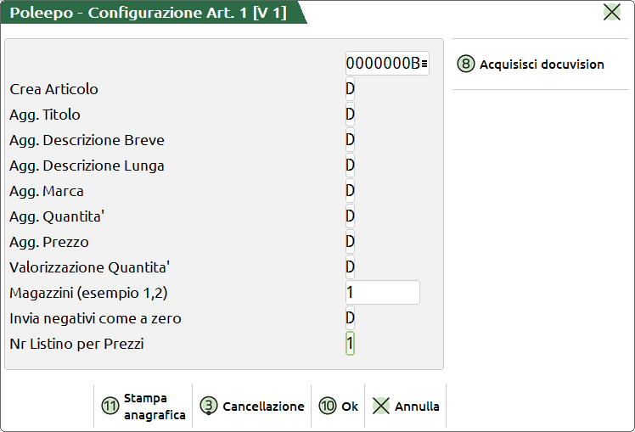
Task: Click the Stampa anagrafica icon numbered 11
Action: (x=110, y=406)
